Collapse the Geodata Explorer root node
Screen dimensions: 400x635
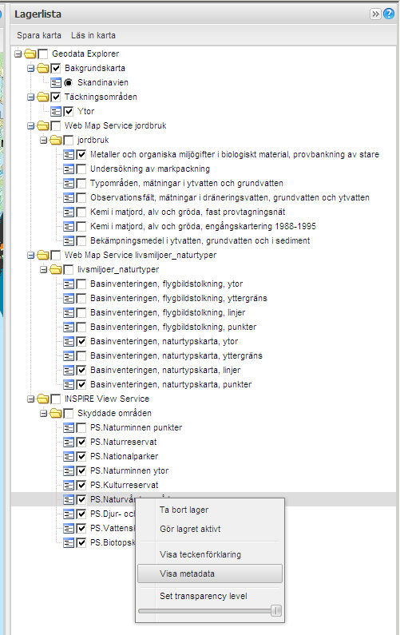pyautogui.click(x=18, y=54)
